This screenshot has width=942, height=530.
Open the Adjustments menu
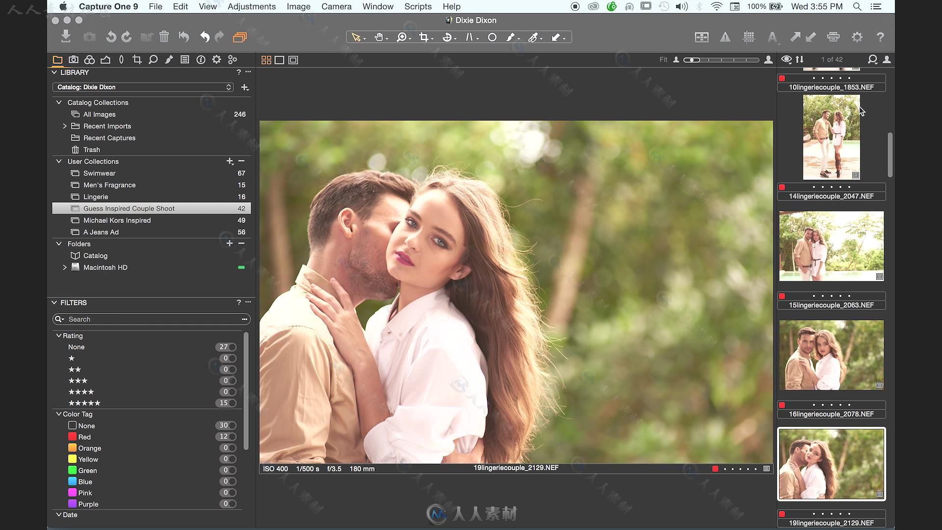point(252,6)
